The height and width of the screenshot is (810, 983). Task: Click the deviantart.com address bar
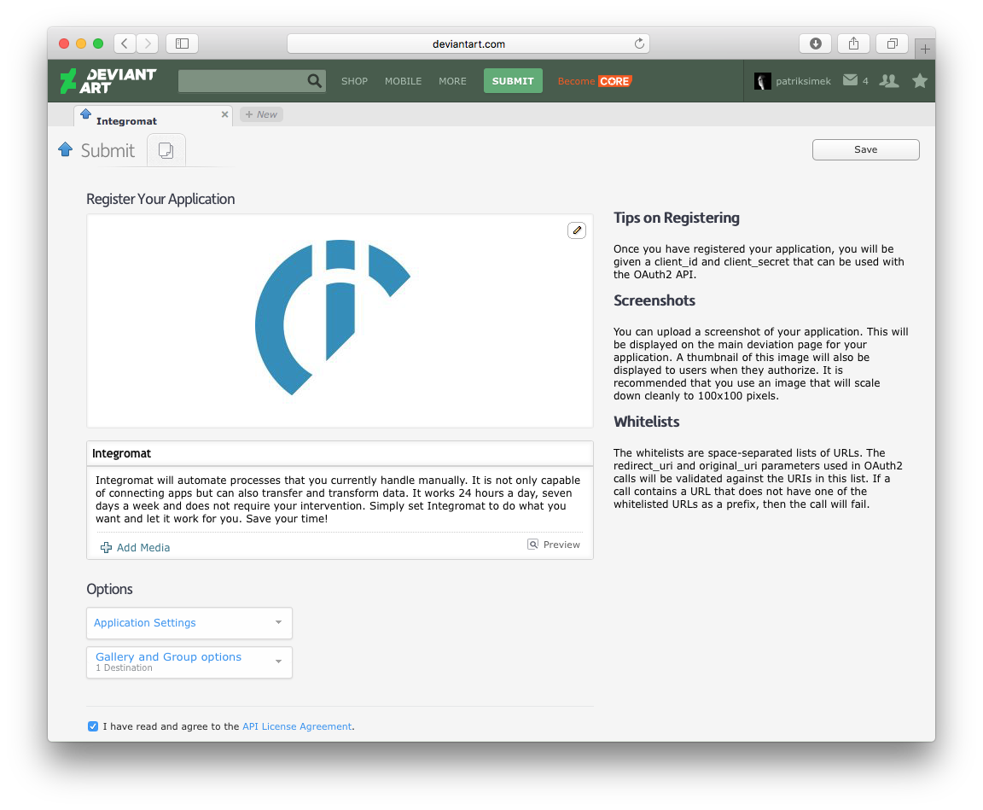(468, 44)
